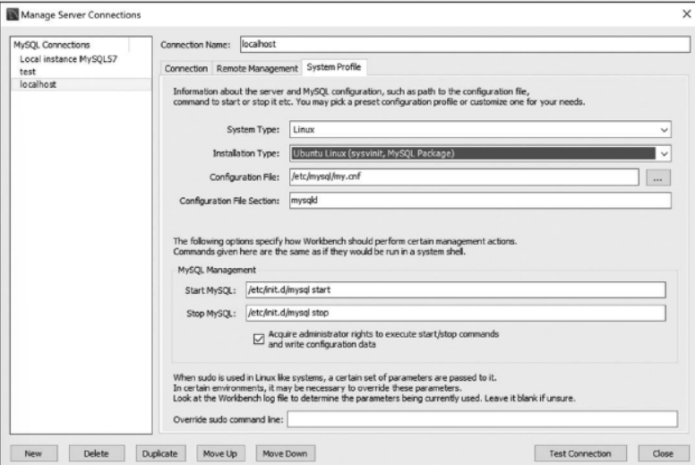
Task: Select 'Local instance MySQL57' connection
Action: pos(68,59)
